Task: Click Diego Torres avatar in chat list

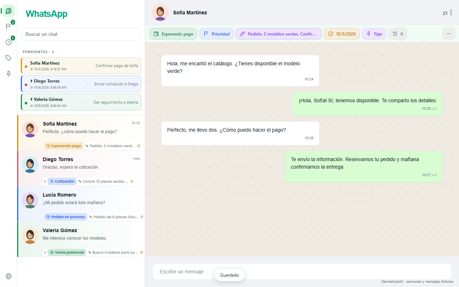Action: [x=30, y=165]
